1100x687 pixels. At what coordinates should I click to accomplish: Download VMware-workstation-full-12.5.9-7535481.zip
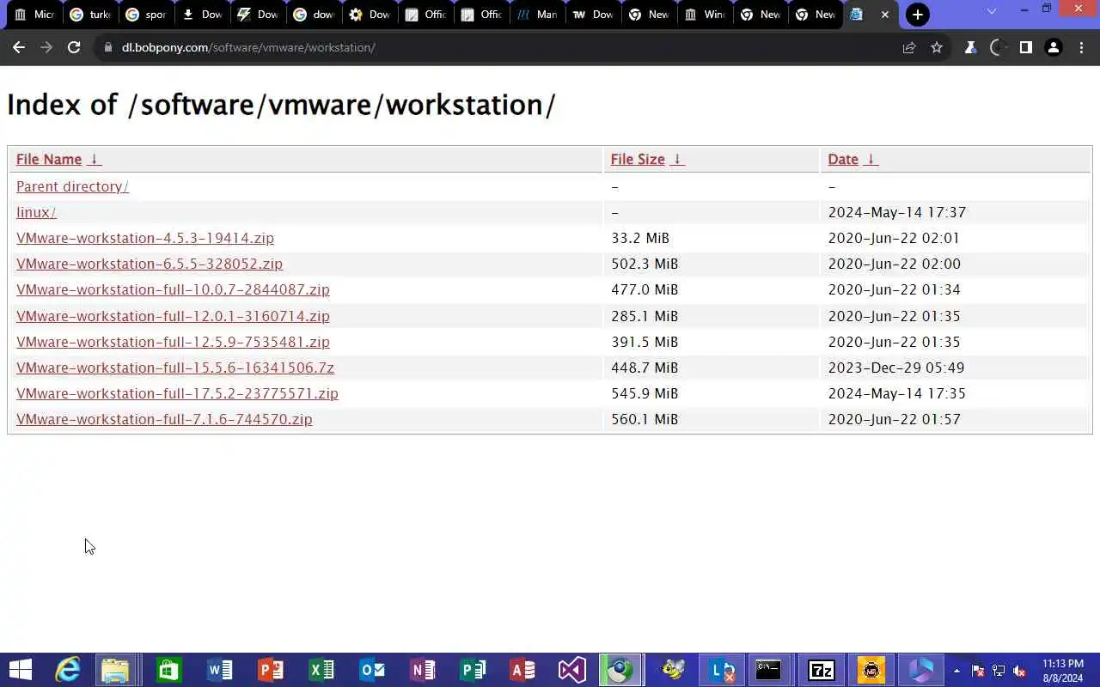[x=173, y=342]
